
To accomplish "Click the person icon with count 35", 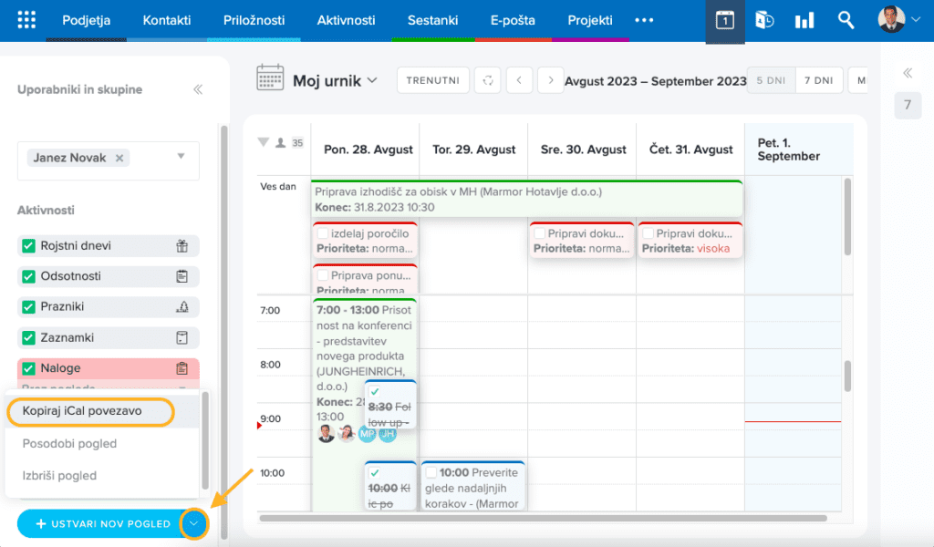I will coord(281,143).
